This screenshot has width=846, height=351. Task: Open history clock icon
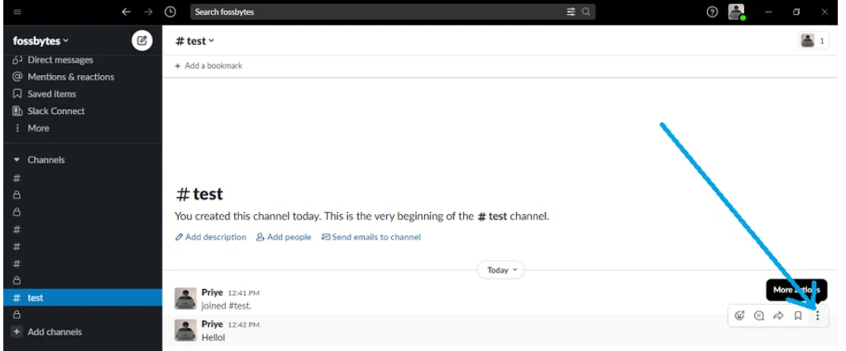click(x=170, y=12)
